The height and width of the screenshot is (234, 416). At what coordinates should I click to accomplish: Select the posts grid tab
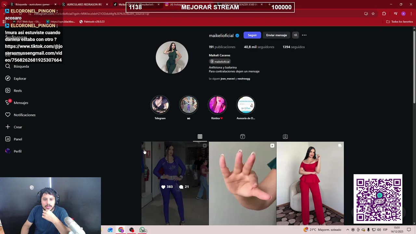click(x=200, y=136)
